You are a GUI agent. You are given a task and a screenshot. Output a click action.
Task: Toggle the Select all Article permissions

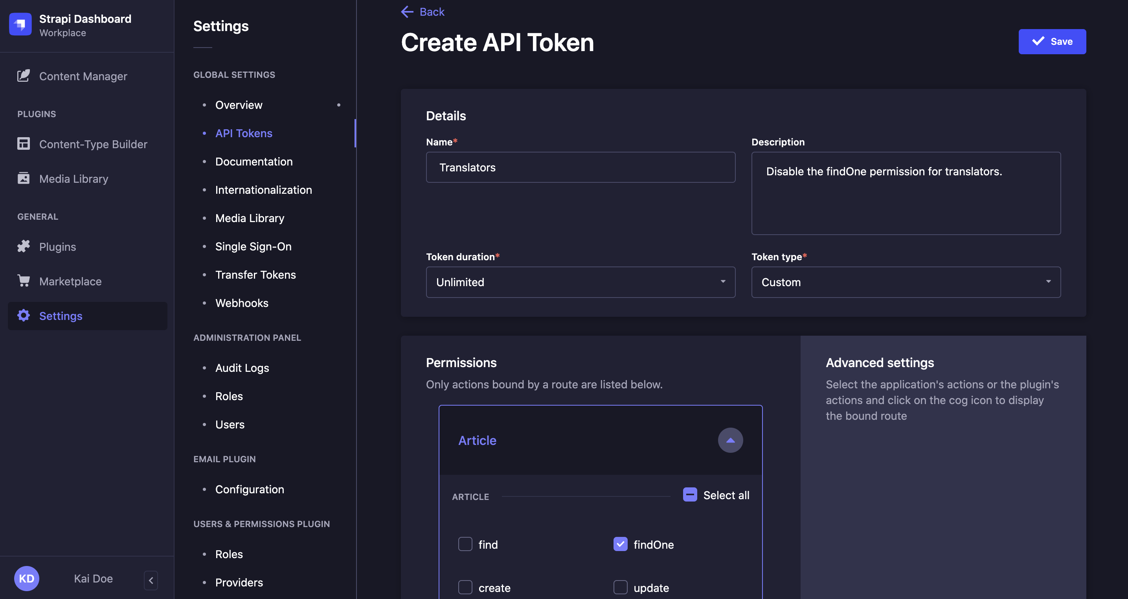(690, 494)
